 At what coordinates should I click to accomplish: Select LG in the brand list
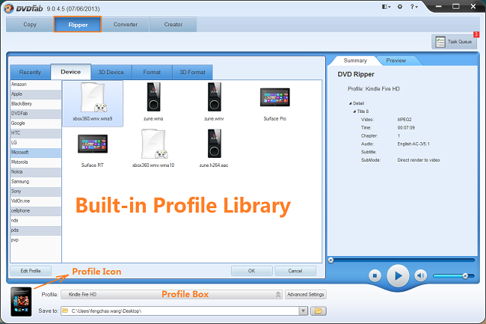pyautogui.click(x=36, y=143)
